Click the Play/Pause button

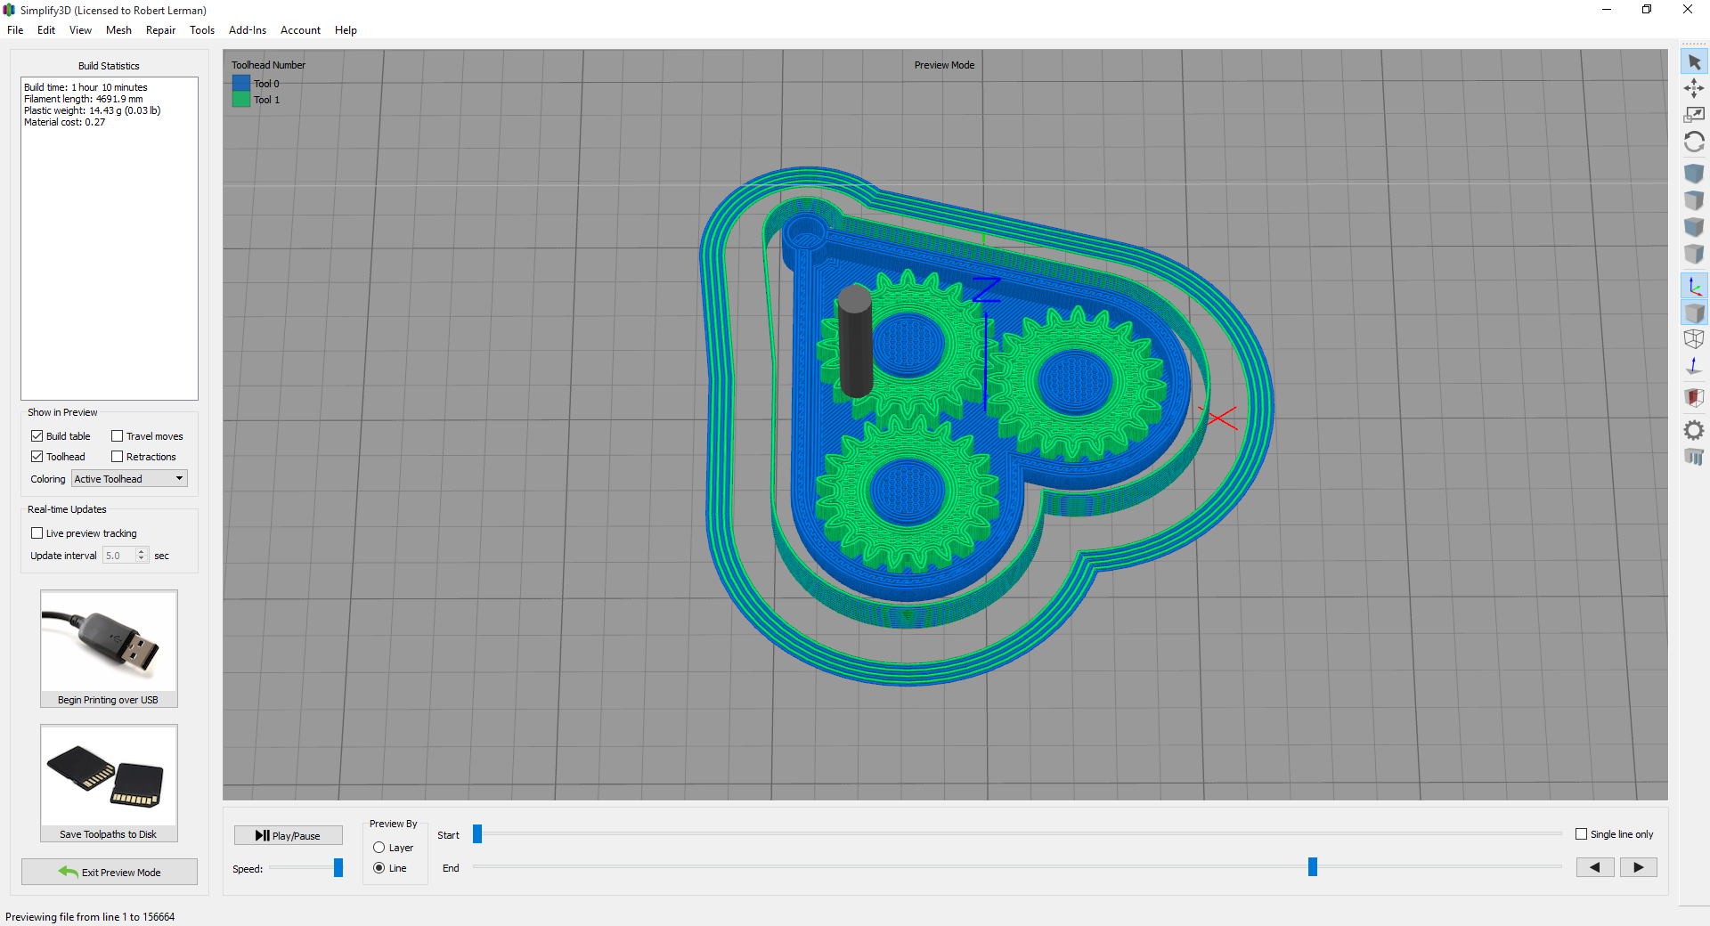click(288, 835)
